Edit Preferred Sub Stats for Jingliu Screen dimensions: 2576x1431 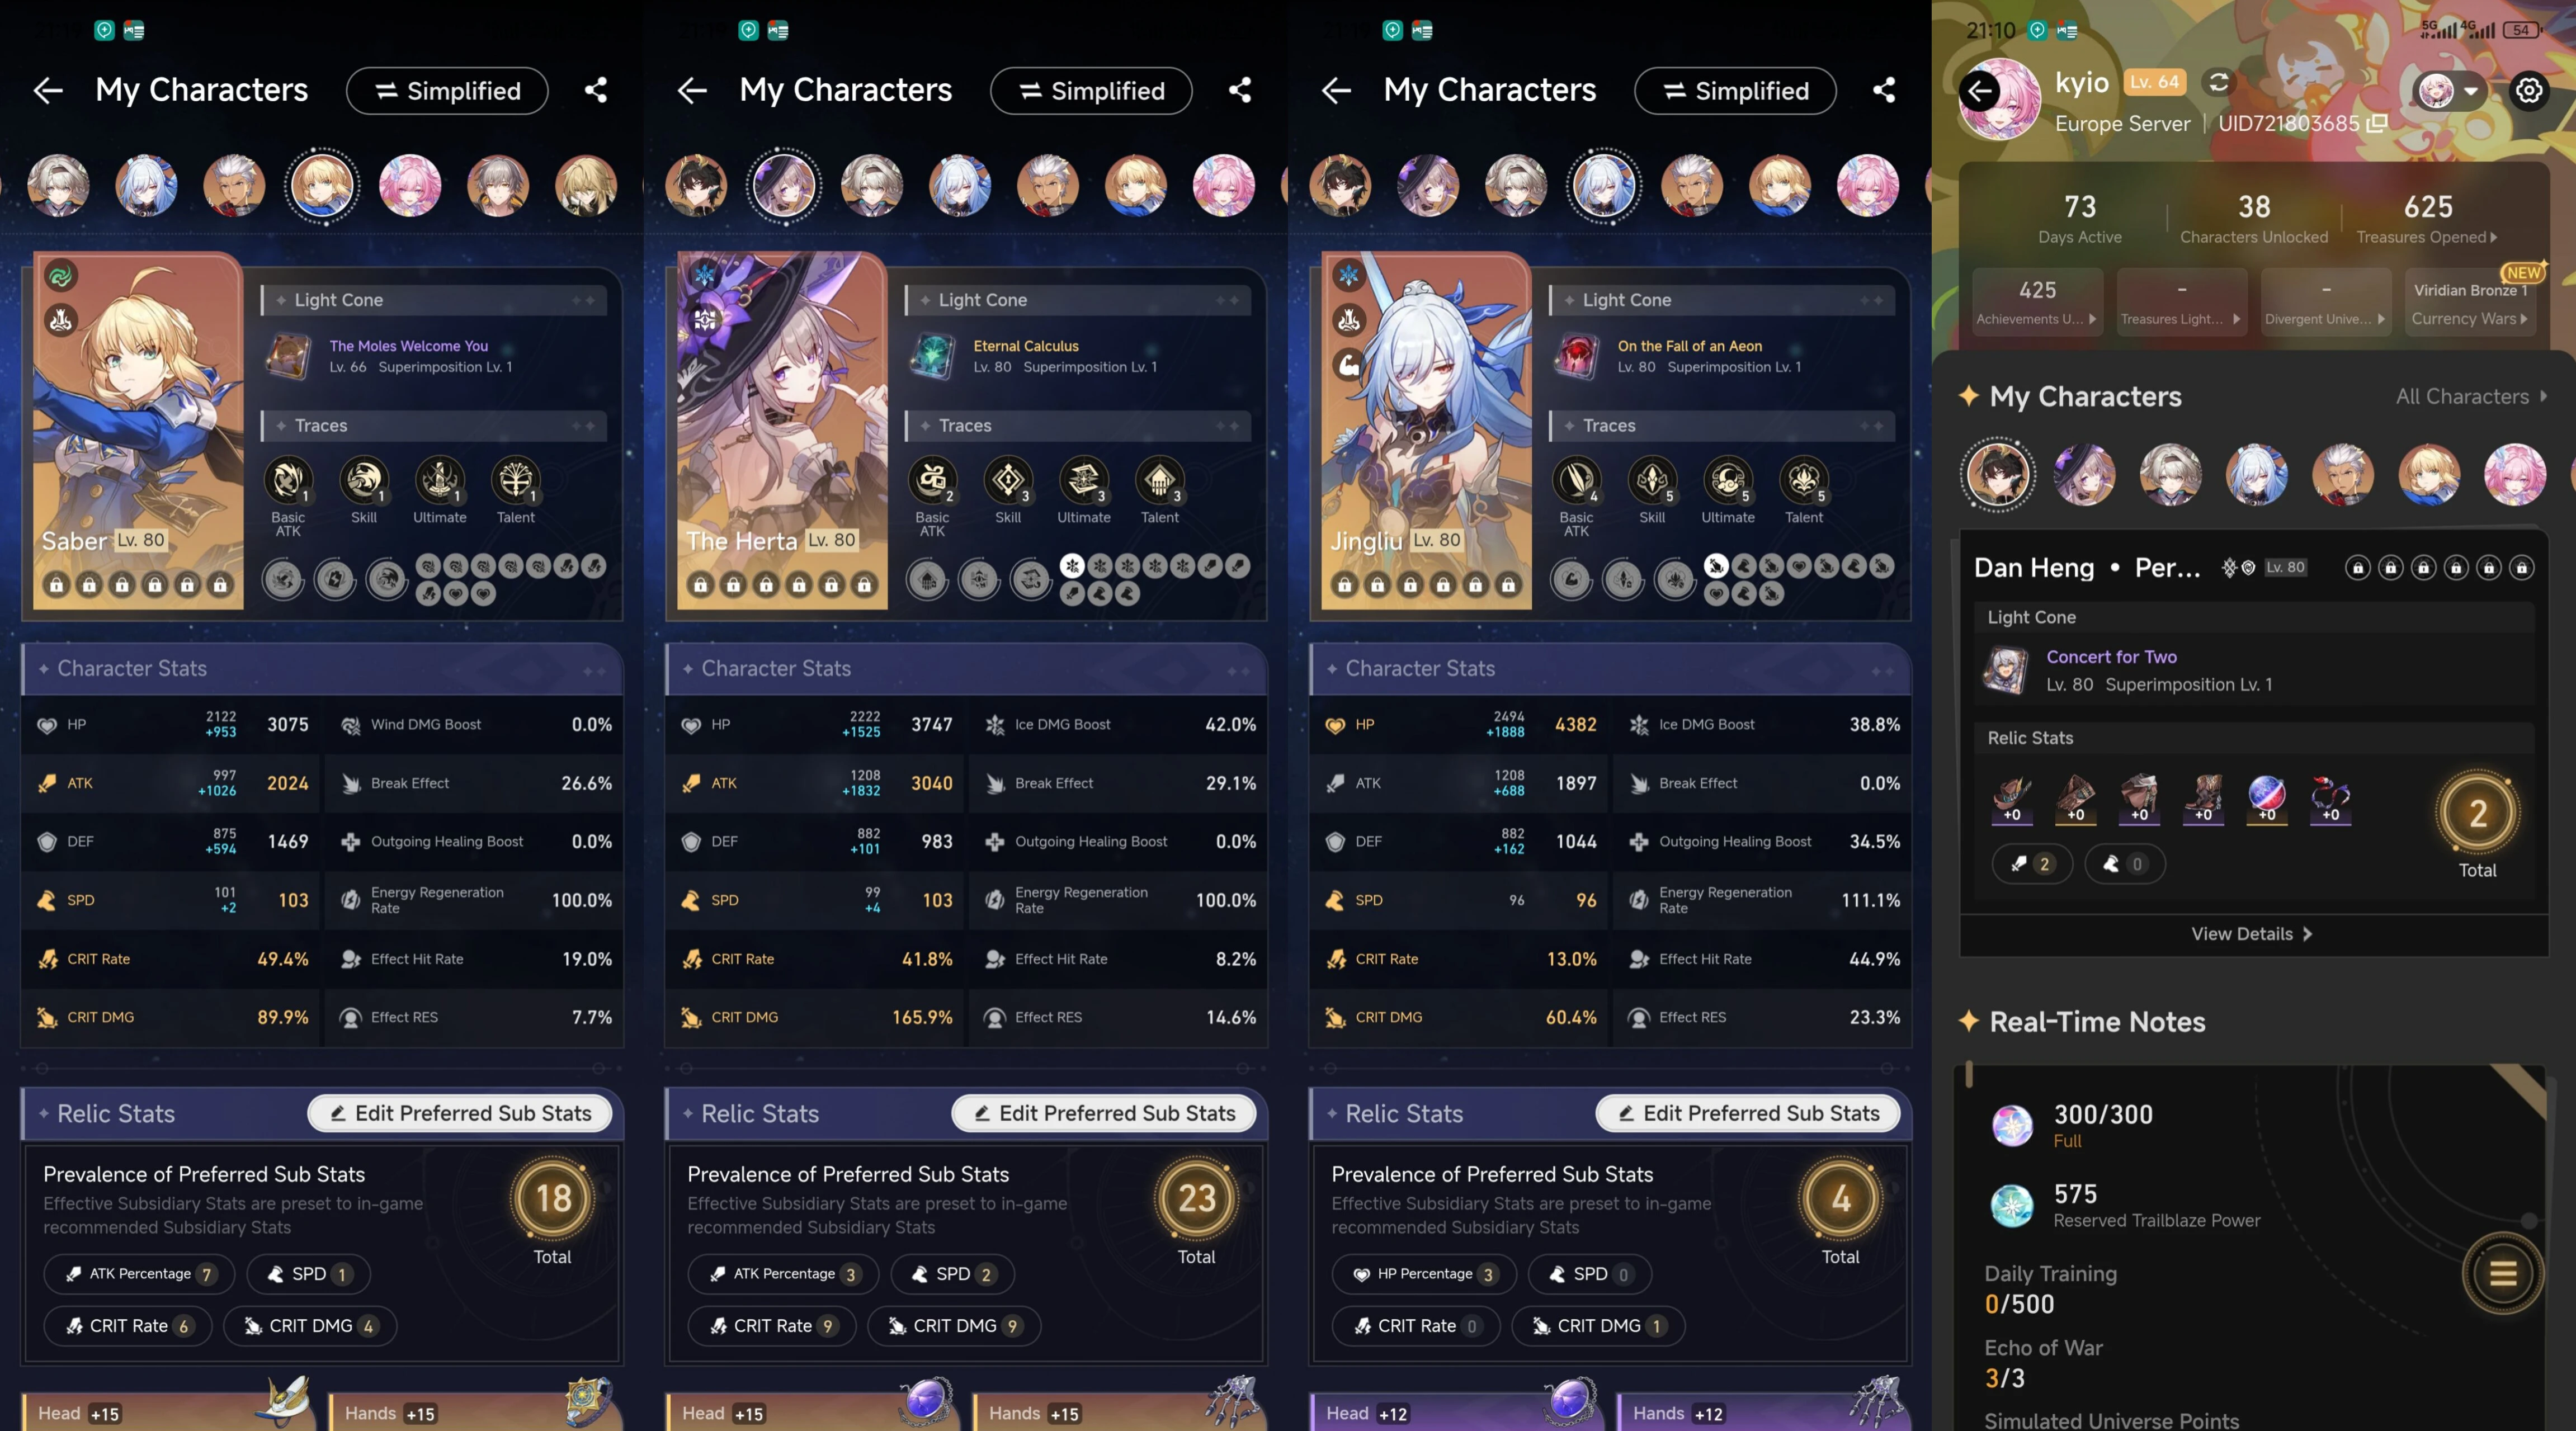[1748, 1113]
